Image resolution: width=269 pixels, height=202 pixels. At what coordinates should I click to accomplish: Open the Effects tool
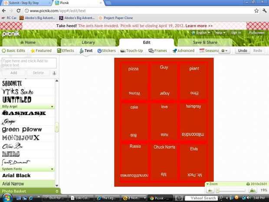(66, 51)
